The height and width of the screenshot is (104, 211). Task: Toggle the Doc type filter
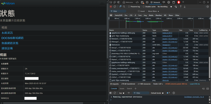(126, 15)
